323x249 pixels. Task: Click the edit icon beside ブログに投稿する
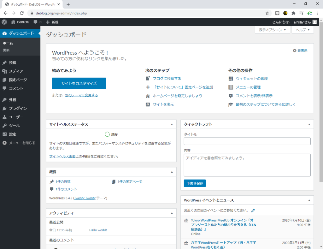tap(148, 79)
